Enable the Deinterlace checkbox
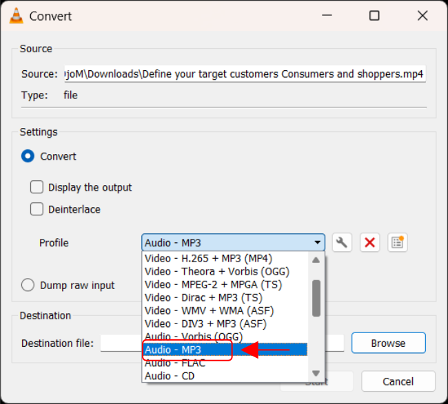 click(x=37, y=209)
